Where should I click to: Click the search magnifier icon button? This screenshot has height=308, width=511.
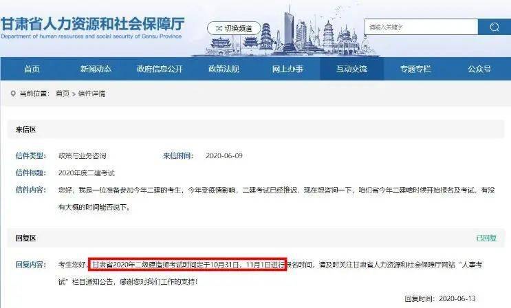(x=494, y=27)
